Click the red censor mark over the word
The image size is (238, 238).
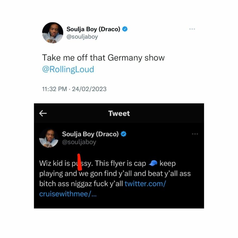pyautogui.click(x=80, y=162)
